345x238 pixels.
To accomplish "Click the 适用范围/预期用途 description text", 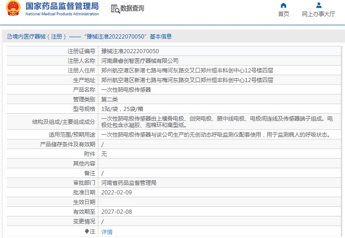I will pyautogui.click(x=216, y=134).
